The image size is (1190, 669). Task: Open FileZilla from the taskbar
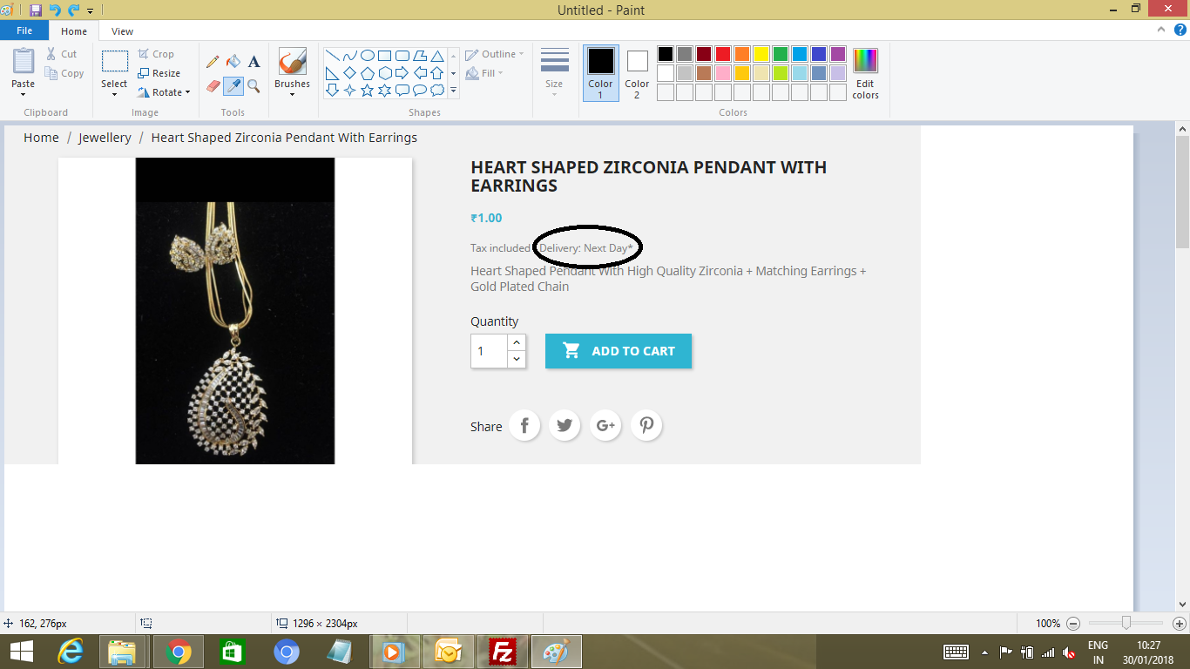point(503,652)
